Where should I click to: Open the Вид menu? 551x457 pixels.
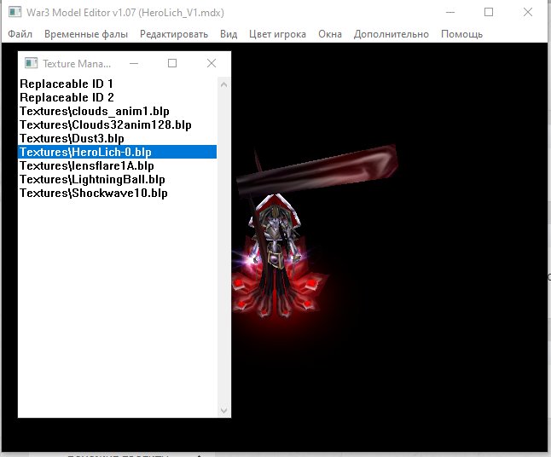click(229, 34)
